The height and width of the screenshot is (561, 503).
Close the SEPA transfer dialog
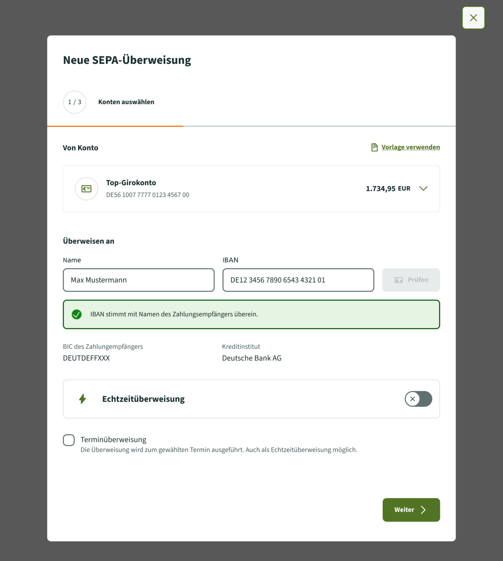(473, 18)
